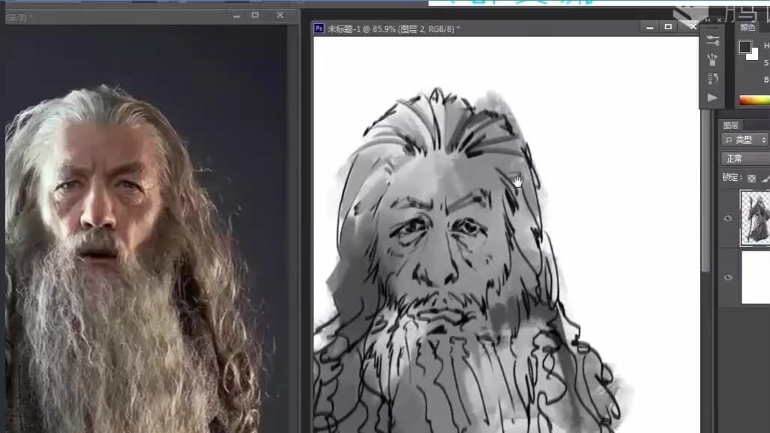Click the H slider label in Color panel
The image size is (770, 433).
coord(766,45)
